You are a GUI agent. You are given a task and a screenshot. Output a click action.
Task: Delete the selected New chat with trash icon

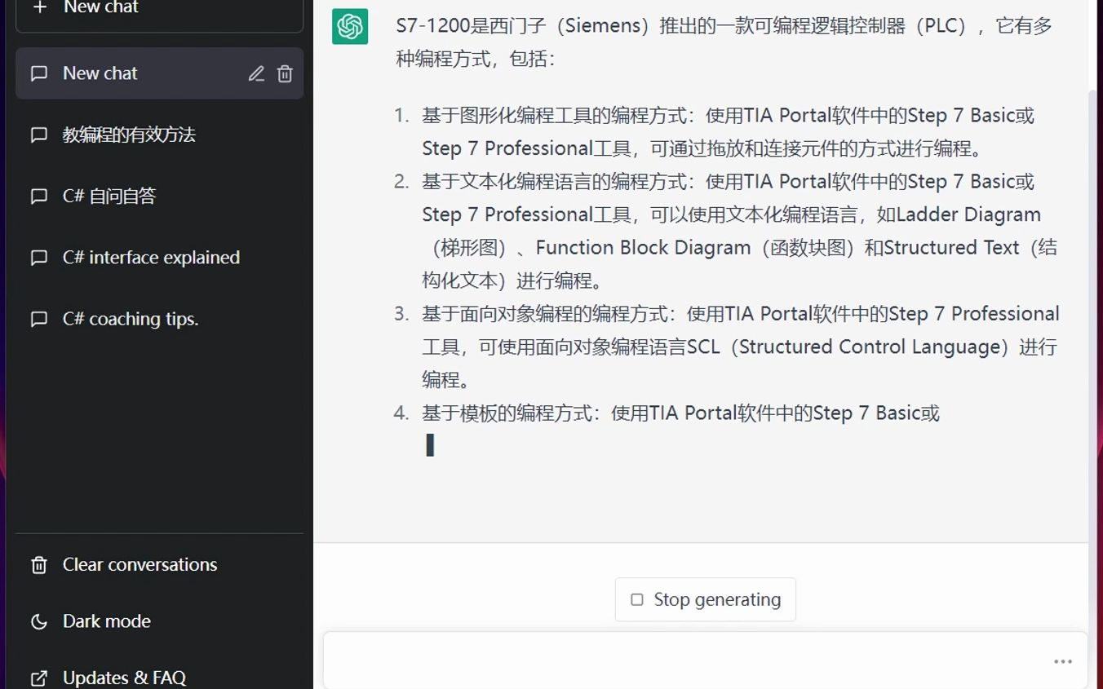click(x=285, y=74)
